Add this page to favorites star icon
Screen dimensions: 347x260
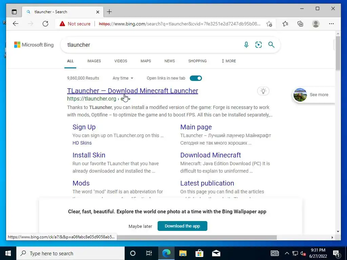[269, 24]
